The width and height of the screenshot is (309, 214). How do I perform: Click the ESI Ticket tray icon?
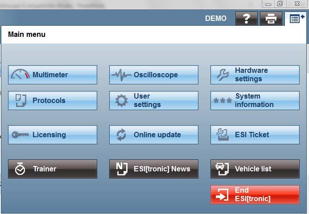(x=222, y=135)
